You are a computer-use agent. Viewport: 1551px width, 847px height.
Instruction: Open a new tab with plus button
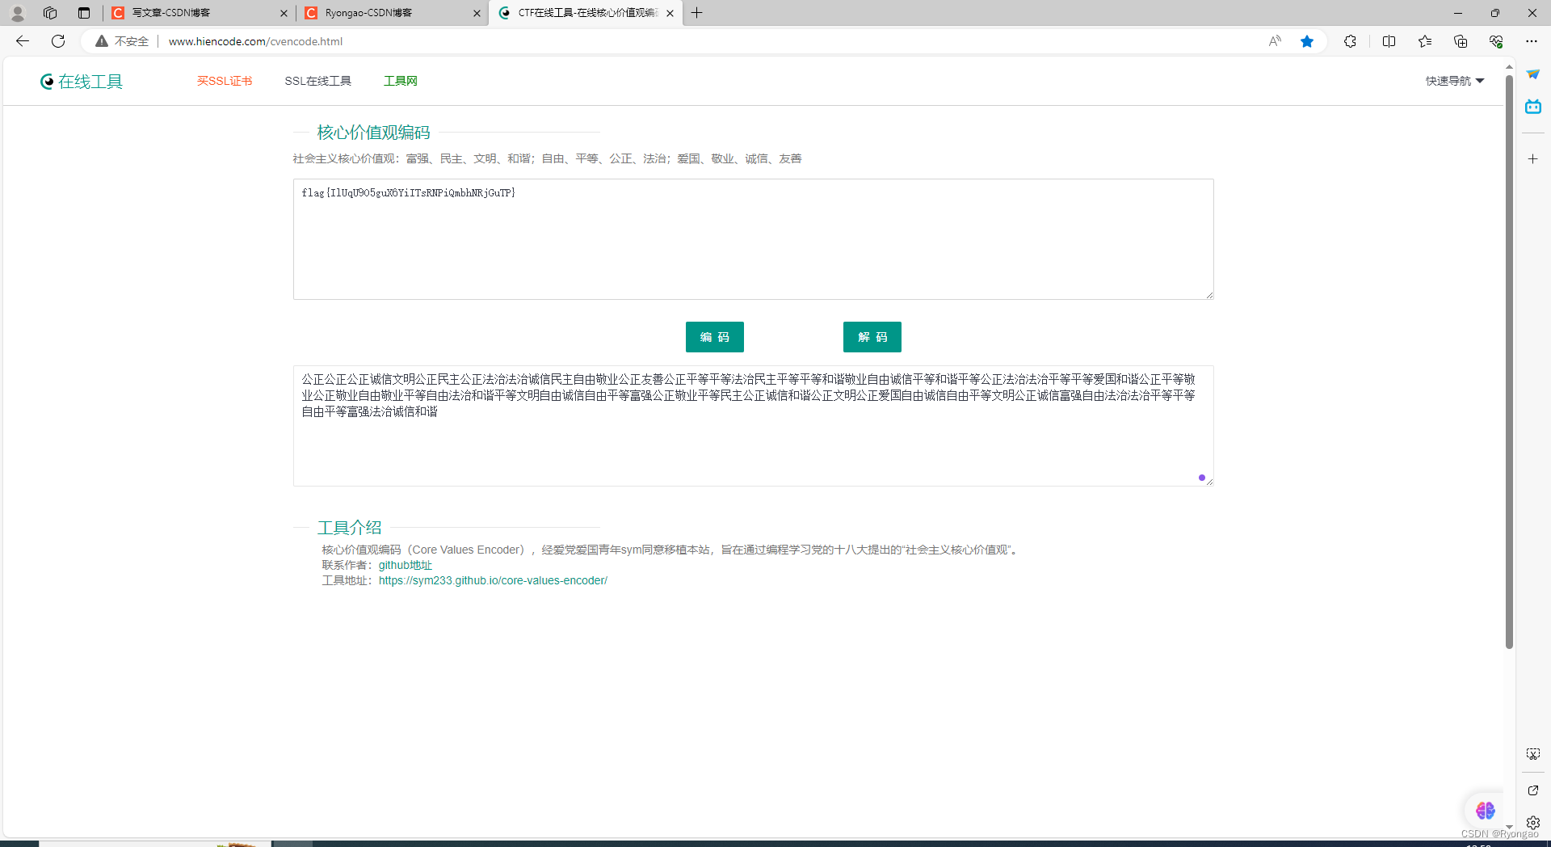click(x=697, y=13)
